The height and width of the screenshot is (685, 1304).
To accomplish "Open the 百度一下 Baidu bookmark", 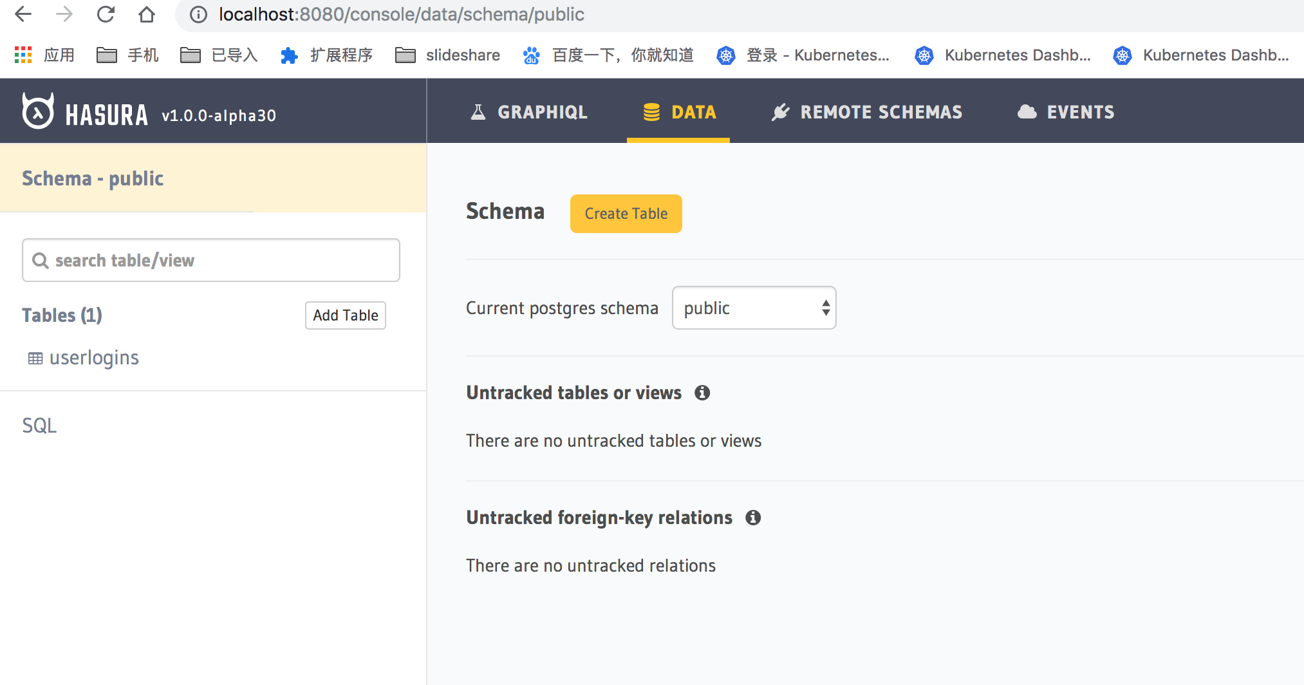I will (608, 55).
